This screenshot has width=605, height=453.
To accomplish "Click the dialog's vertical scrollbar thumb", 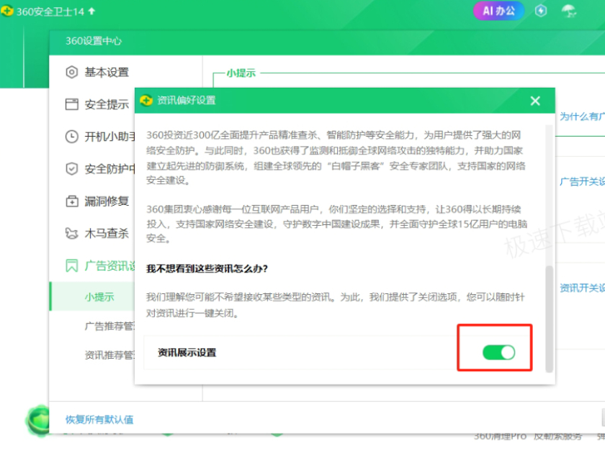I will click(x=549, y=319).
